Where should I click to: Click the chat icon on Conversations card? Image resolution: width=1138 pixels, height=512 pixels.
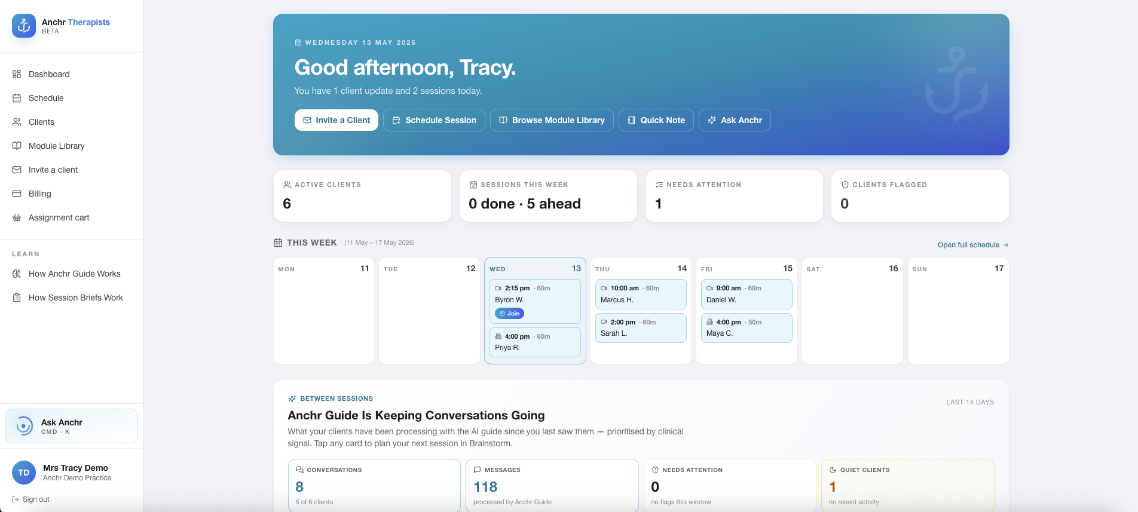(300, 470)
